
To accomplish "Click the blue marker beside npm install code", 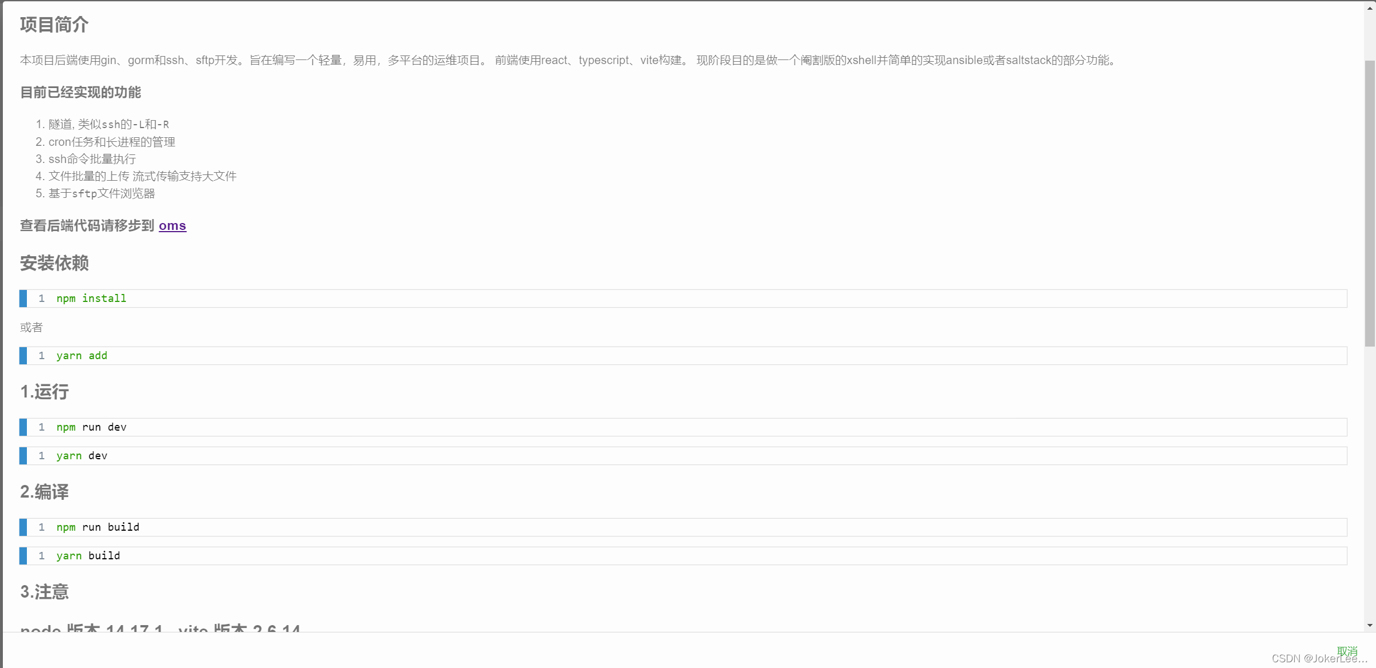I will tap(23, 298).
